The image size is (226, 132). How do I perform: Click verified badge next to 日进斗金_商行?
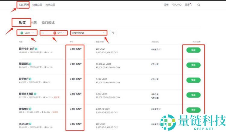click(x=36, y=49)
